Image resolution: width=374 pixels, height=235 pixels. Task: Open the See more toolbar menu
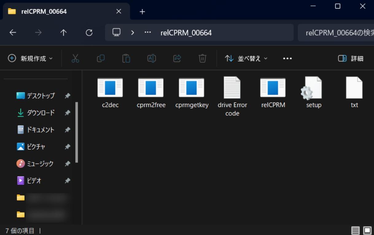point(287,58)
